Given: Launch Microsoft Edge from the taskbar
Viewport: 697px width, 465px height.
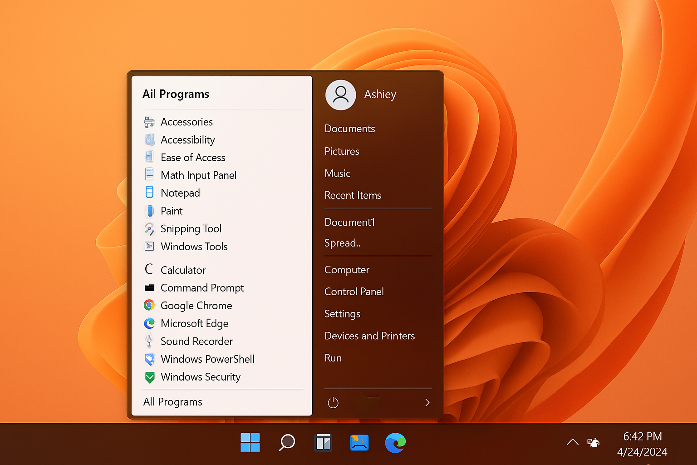Looking at the screenshot, I should click(x=395, y=443).
